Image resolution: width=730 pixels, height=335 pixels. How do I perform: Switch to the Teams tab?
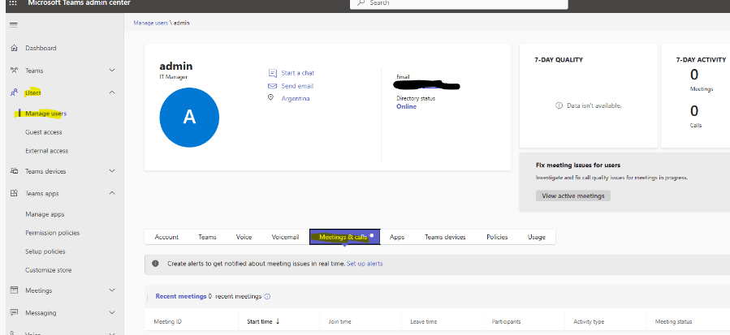207,237
